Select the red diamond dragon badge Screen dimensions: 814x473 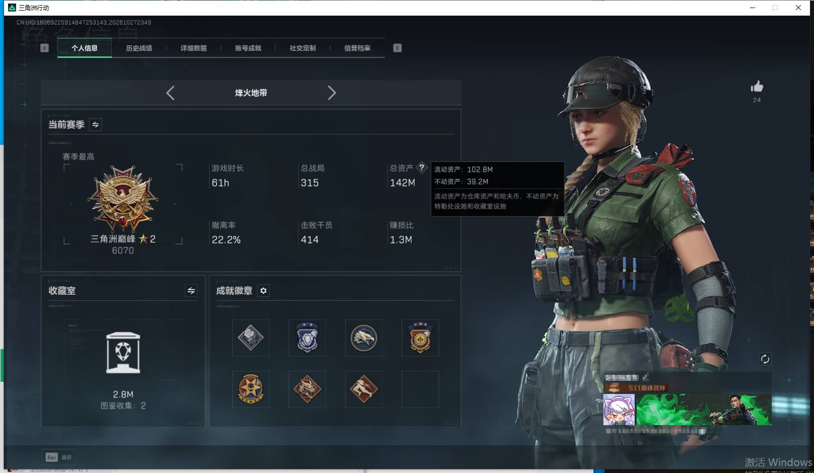click(x=307, y=389)
